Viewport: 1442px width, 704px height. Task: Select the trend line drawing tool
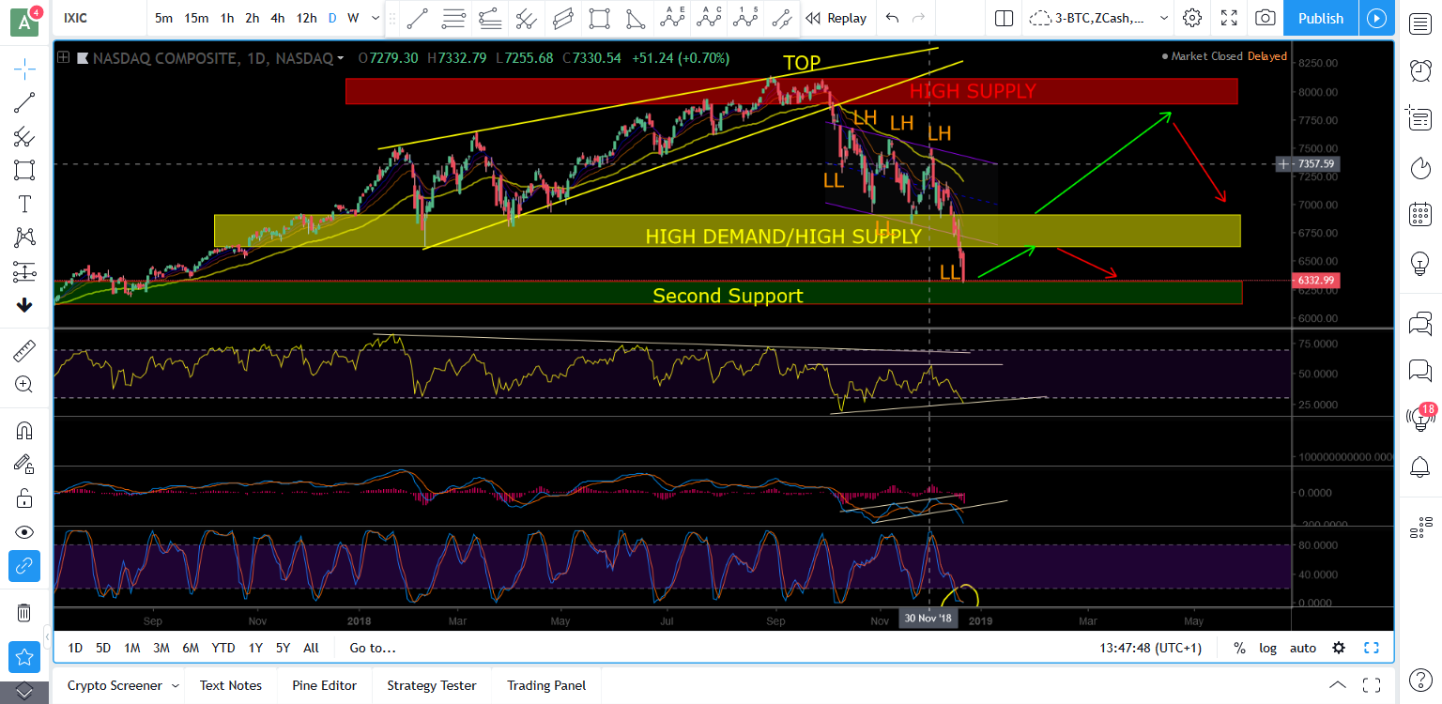coord(24,102)
